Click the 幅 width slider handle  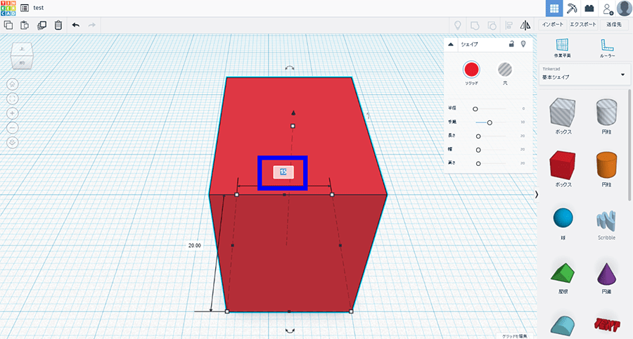click(x=478, y=150)
